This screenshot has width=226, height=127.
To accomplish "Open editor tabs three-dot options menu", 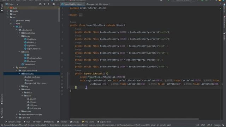I will tap(221, 4).
